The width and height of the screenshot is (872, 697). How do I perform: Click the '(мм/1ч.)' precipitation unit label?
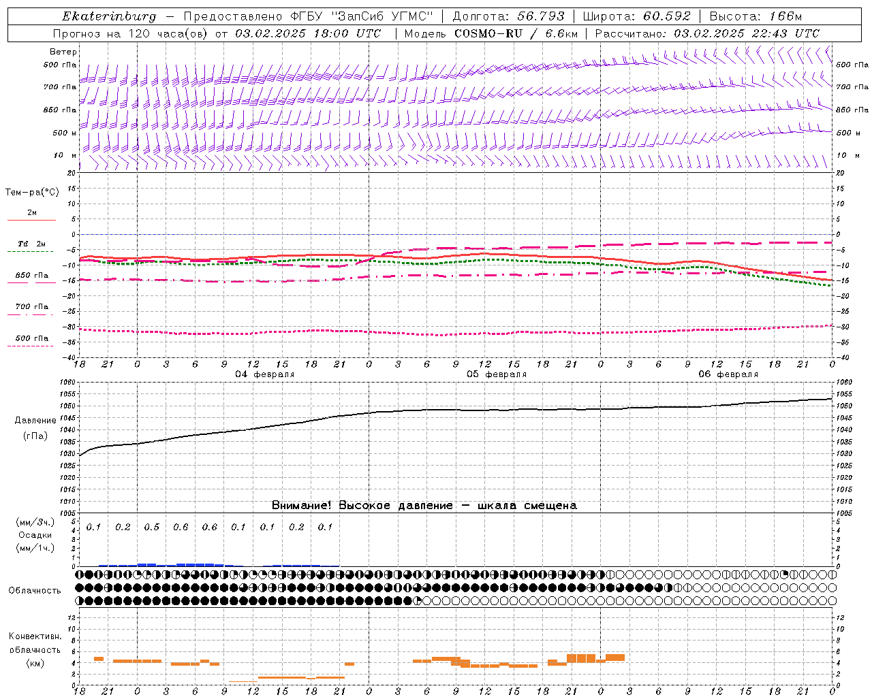coord(35,548)
